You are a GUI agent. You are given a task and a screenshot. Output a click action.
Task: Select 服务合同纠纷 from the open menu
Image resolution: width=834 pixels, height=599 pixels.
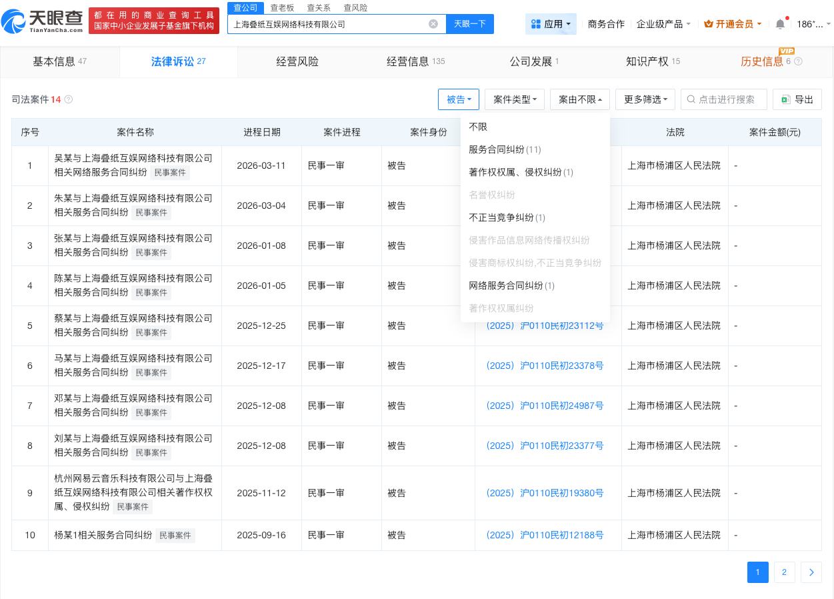pos(505,149)
